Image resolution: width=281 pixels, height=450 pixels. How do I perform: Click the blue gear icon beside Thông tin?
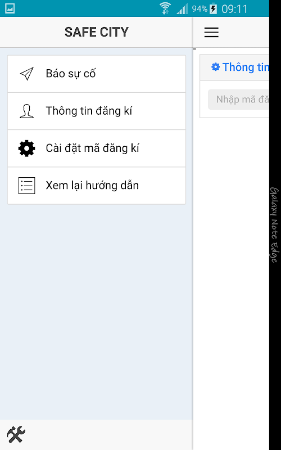[x=216, y=67]
